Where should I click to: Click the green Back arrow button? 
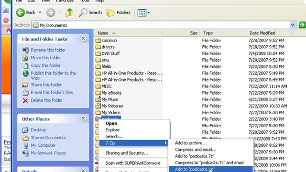[x=21, y=13]
